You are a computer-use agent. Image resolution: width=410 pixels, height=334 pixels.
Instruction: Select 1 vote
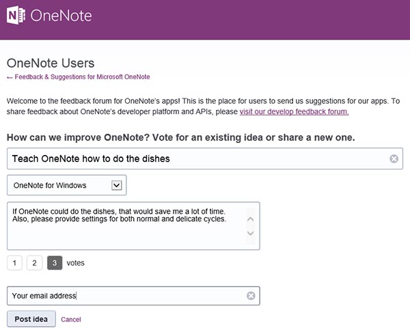tap(14, 263)
